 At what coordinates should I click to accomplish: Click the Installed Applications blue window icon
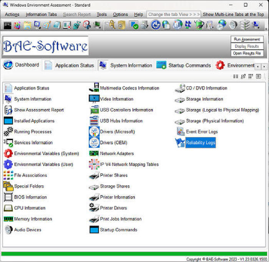(x=8, y=121)
